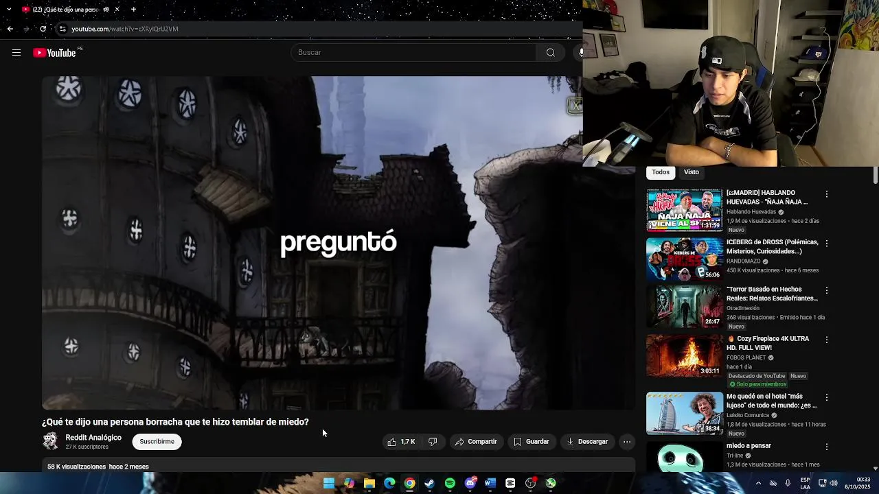
Task: Select the Visto filter chip
Action: click(x=692, y=172)
